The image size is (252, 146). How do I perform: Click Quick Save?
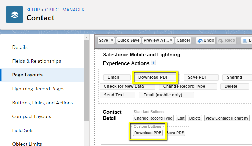tap(129, 40)
